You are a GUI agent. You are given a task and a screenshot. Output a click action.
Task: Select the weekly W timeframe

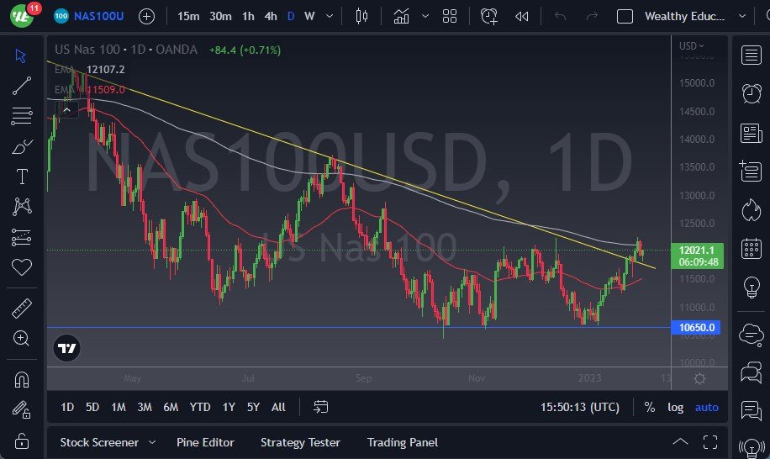tap(309, 16)
